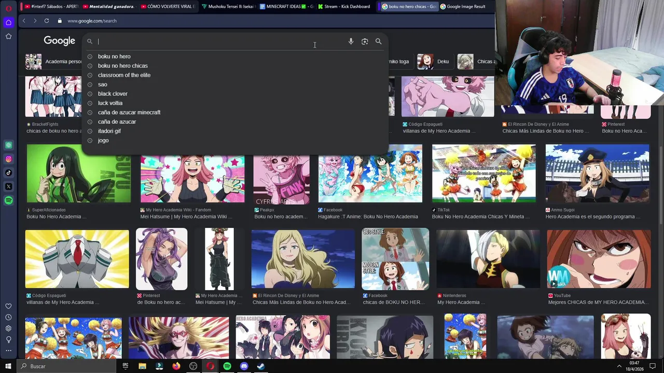Reload the page with the refresh icon
Viewport: 664px width, 373px height.
46,21
